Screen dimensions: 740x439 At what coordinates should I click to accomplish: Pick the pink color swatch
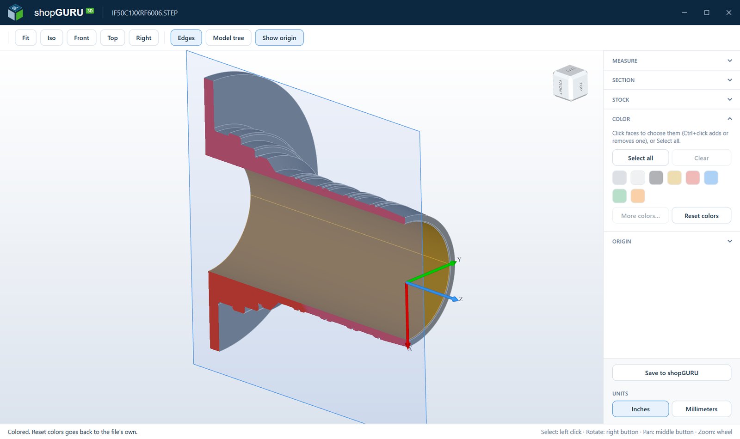coord(693,177)
